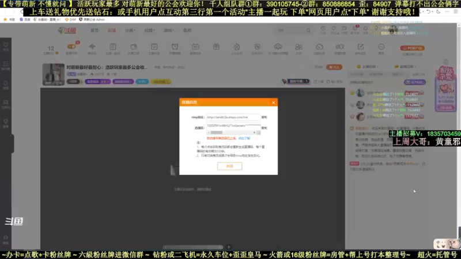Open the blue 点此了解 link in the dialog
The image size is (461, 259).
(244, 138)
